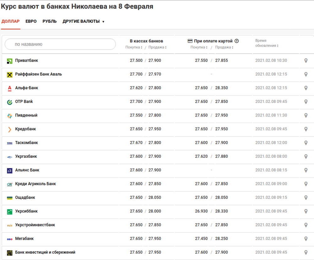This screenshot has width=314, height=260.
Task: Sort by cash desk Покупка rate
Action: pyautogui.click(x=134, y=47)
